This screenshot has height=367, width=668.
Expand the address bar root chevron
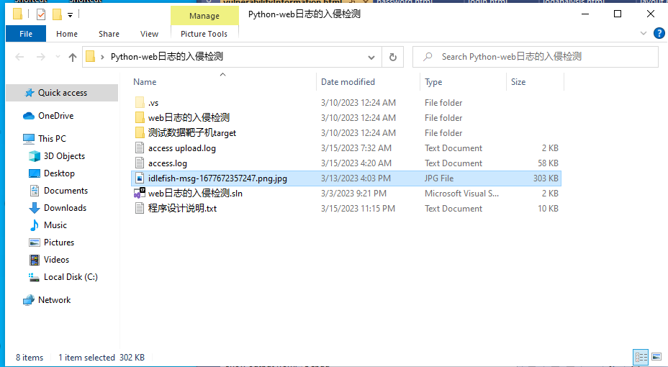coord(102,57)
